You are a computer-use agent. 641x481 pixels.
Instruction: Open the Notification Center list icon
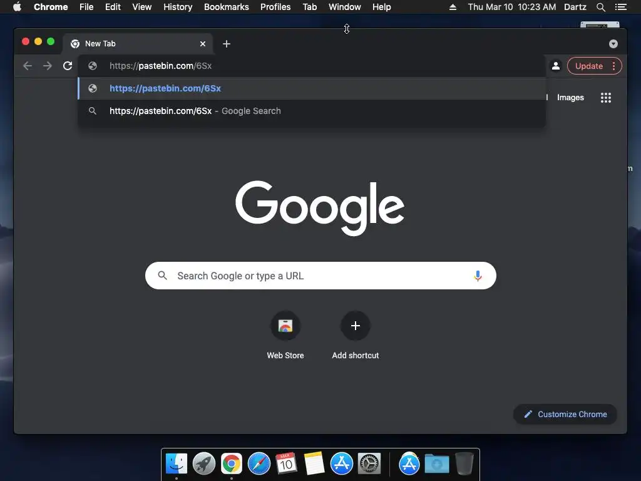click(x=620, y=7)
